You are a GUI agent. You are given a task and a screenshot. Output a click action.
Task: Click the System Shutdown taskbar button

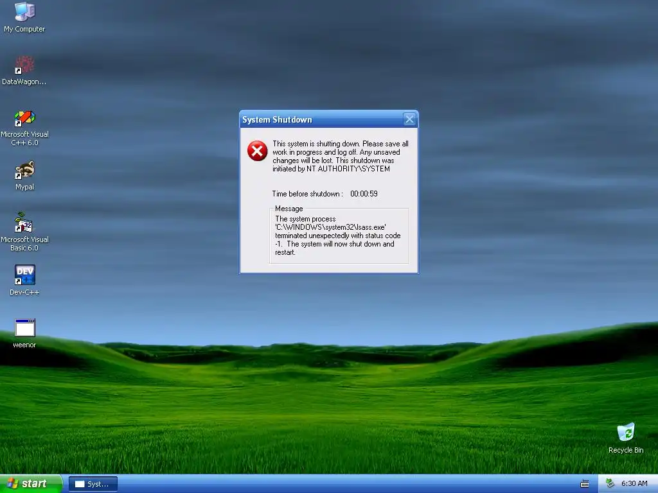(x=93, y=484)
